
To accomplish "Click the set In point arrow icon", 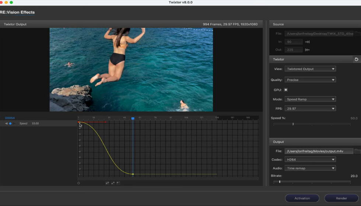I will (x=307, y=42).
